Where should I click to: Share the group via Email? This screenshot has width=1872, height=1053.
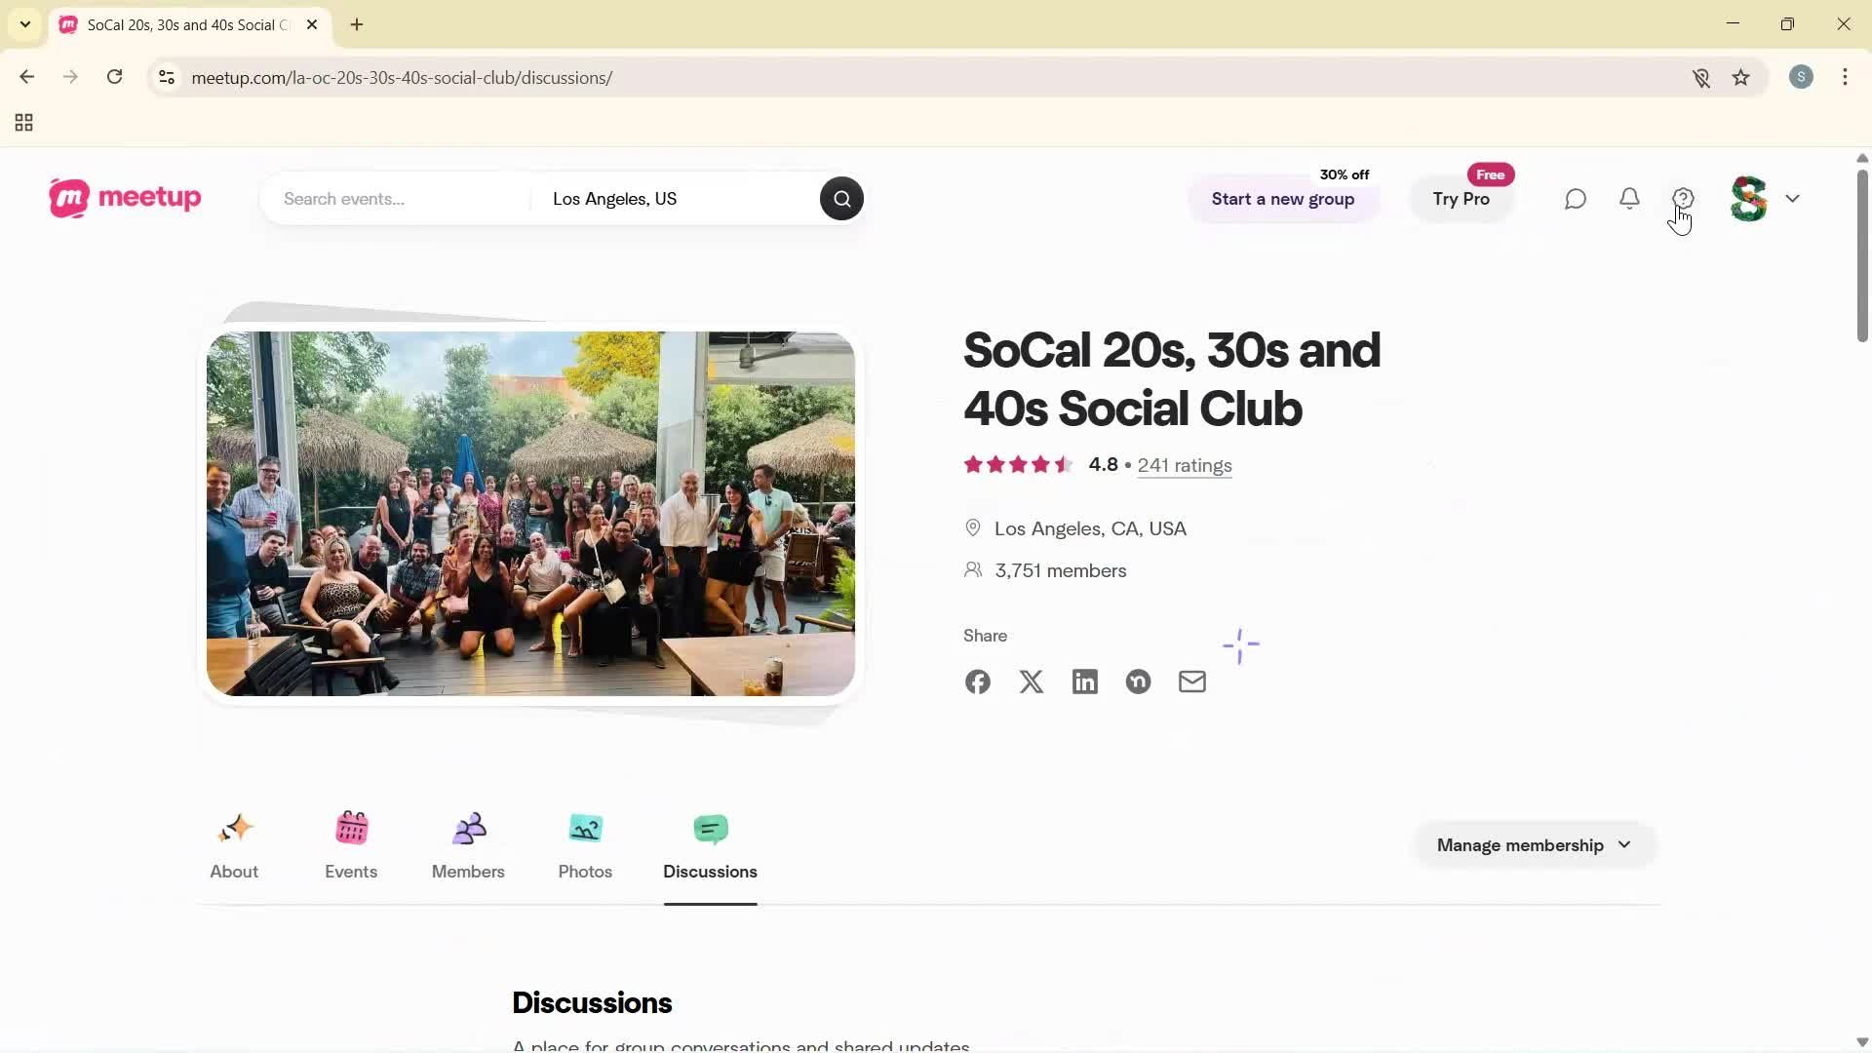(1190, 681)
